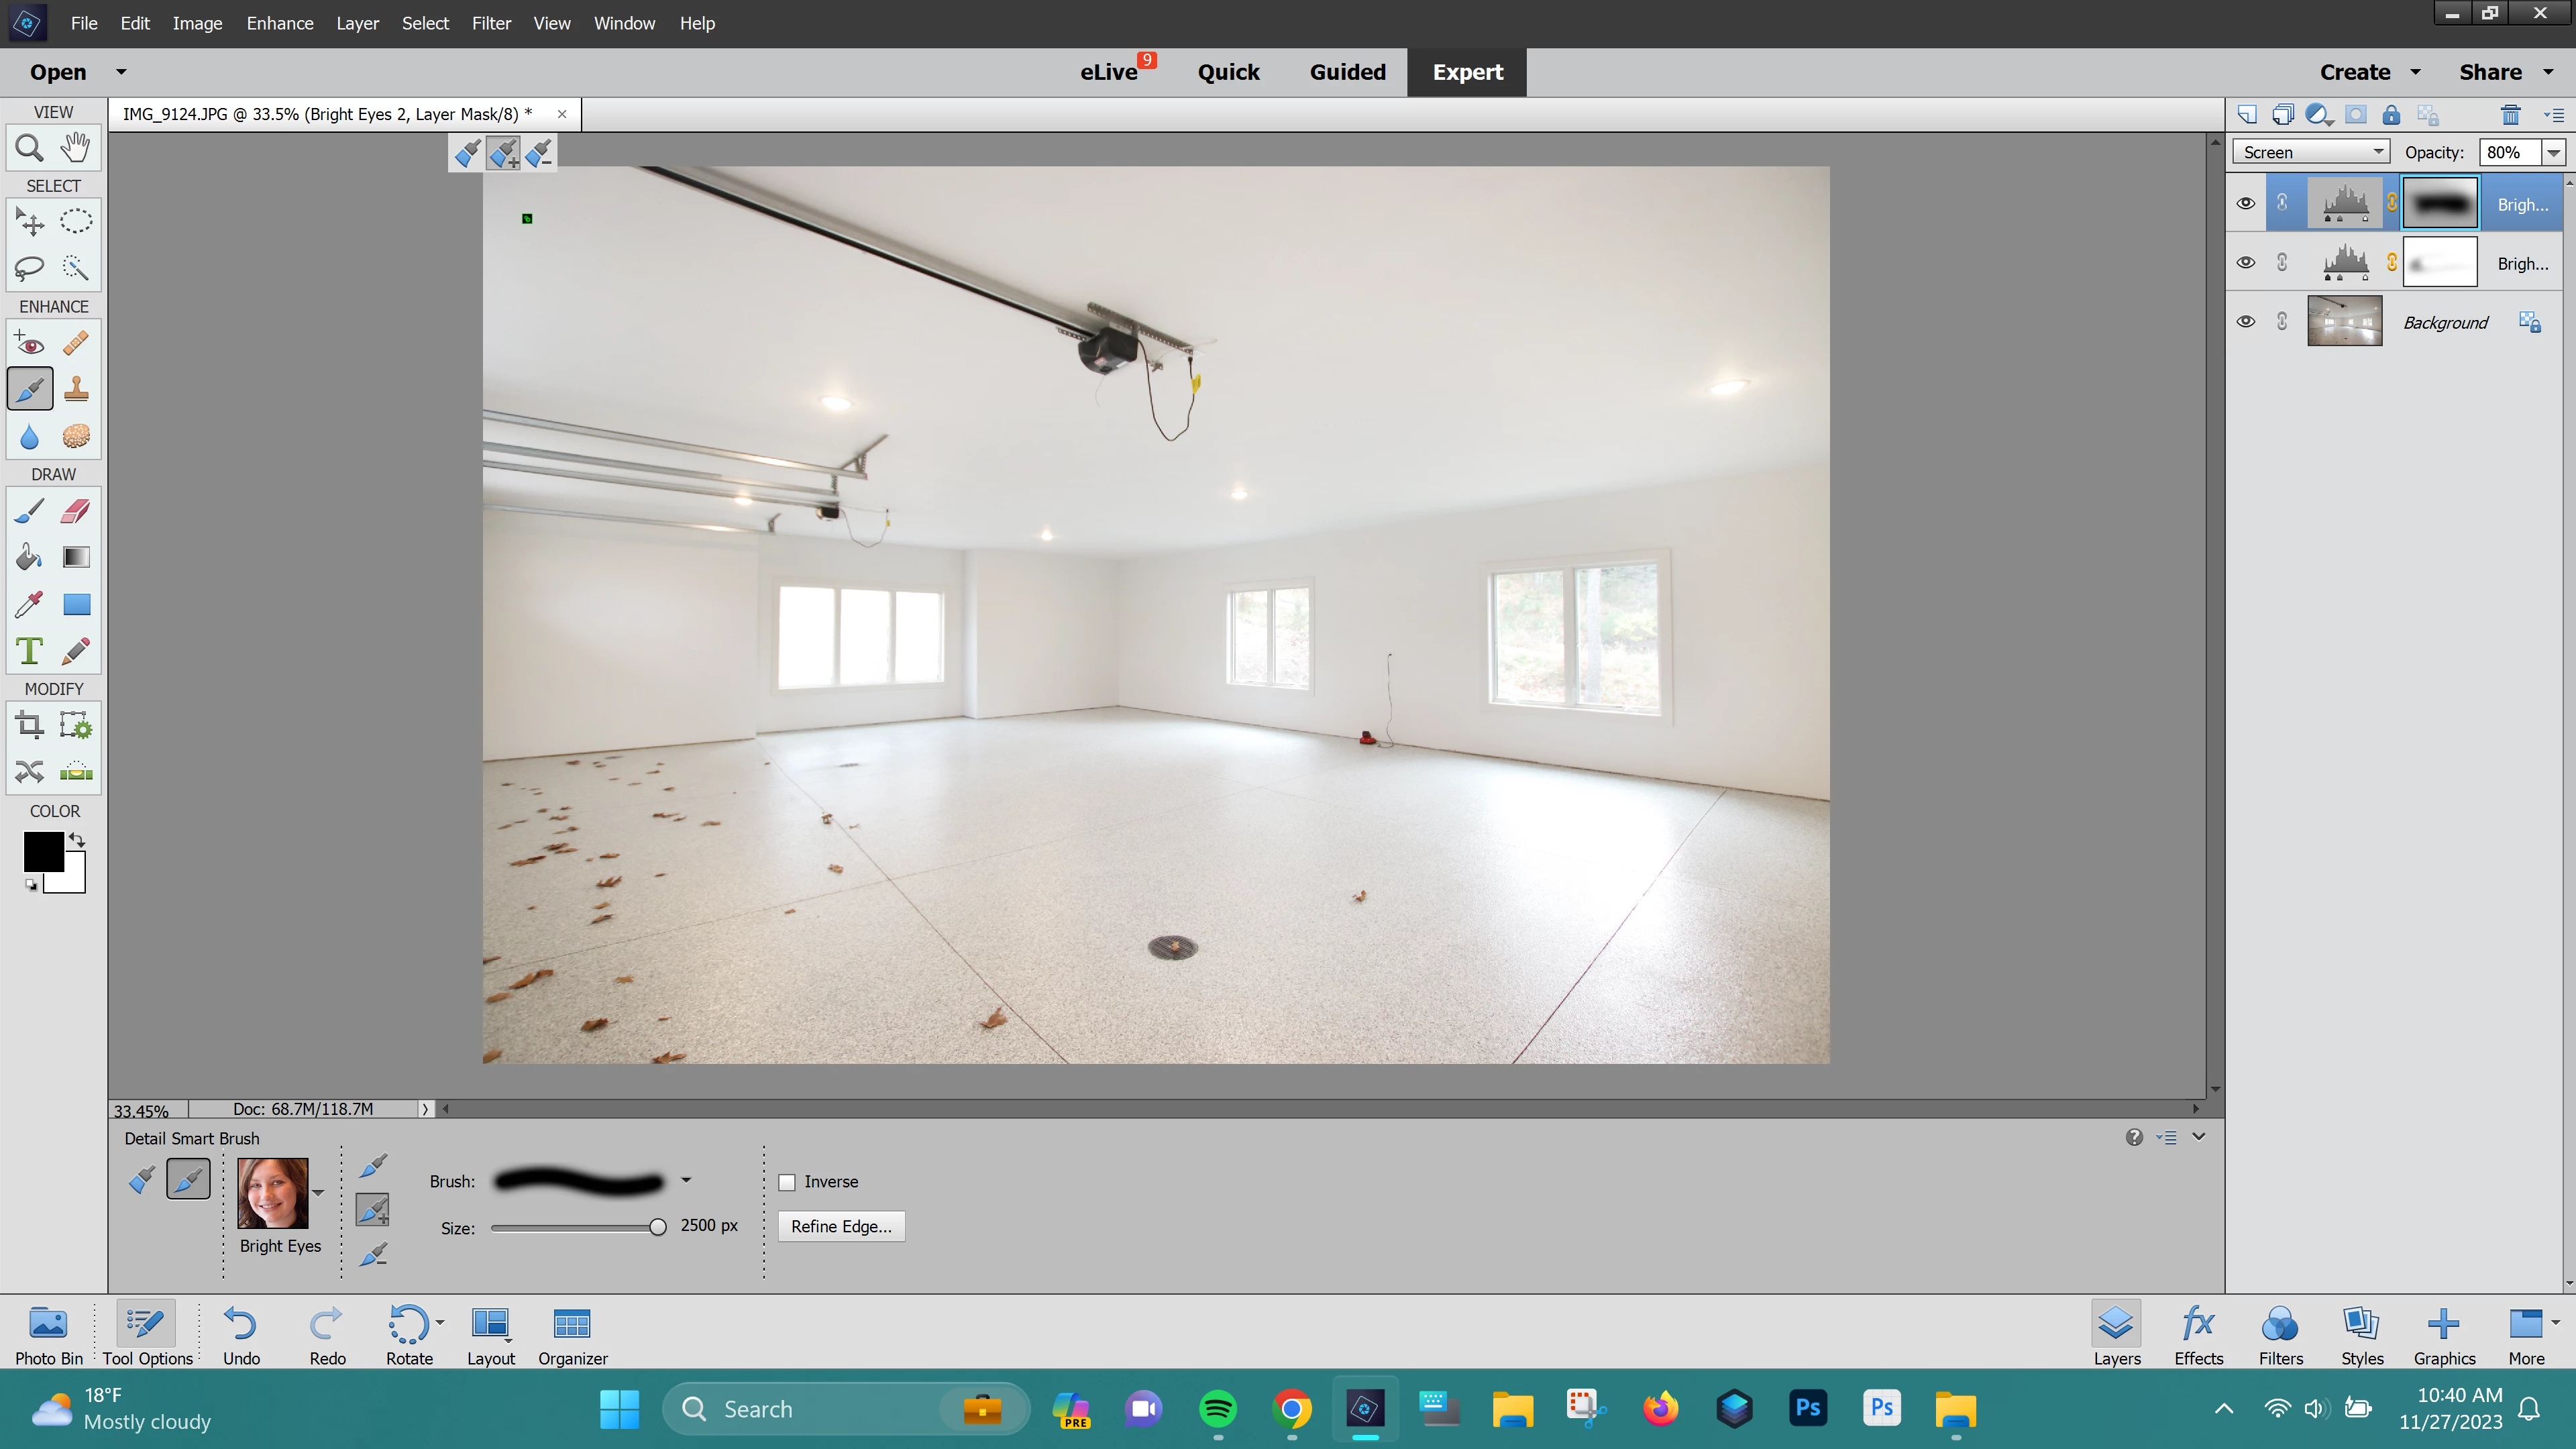The image size is (2576, 1449).
Task: Open the Enhance menu
Action: (279, 23)
